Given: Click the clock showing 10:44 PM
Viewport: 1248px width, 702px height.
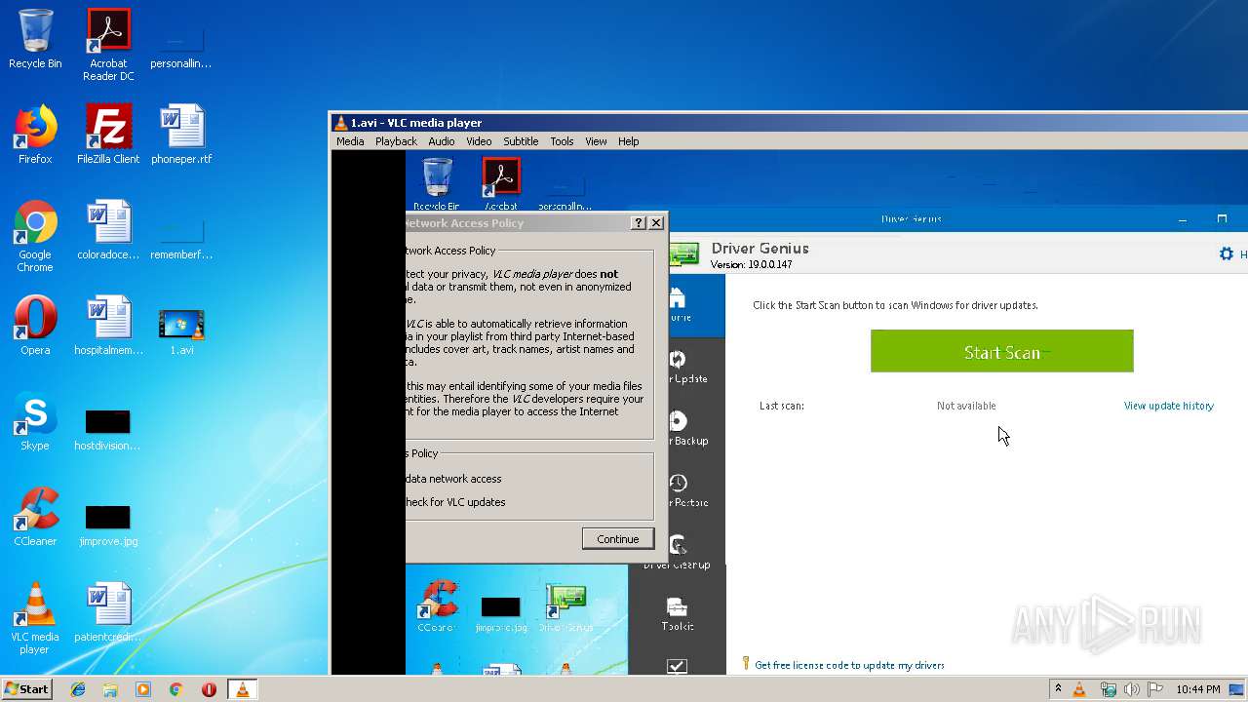Looking at the screenshot, I should tap(1198, 689).
